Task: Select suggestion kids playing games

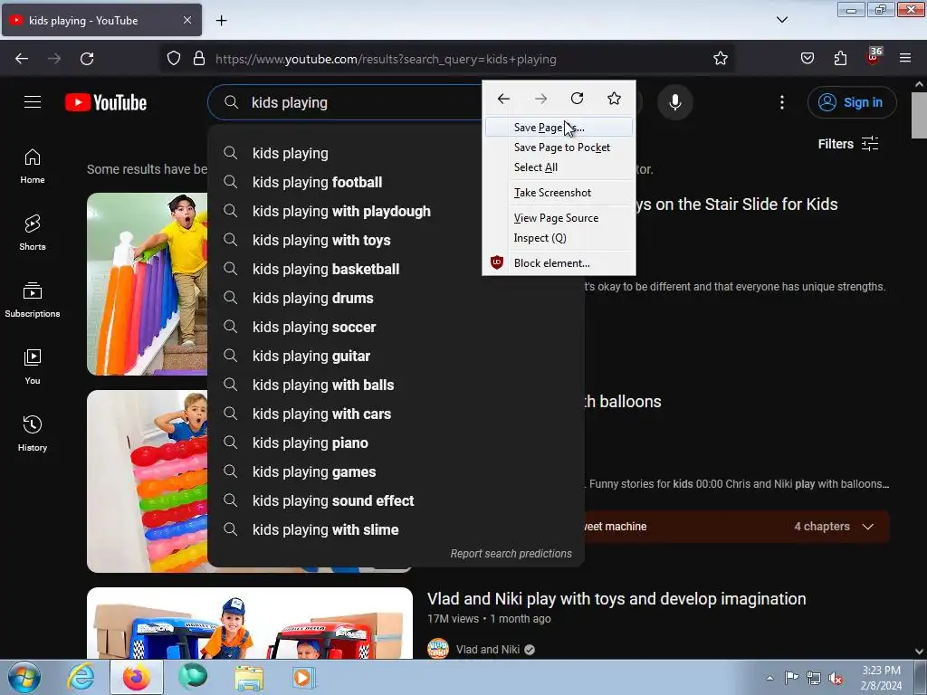Action: [397, 471]
